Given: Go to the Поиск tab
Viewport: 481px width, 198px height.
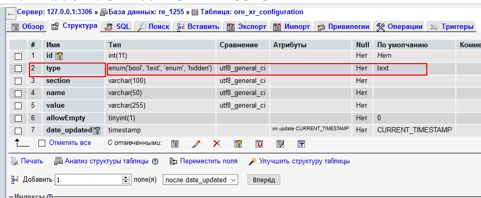Looking at the screenshot, I should point(153,27).
